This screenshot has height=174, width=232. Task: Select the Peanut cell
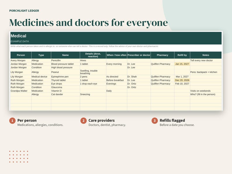tap(65, 72)
